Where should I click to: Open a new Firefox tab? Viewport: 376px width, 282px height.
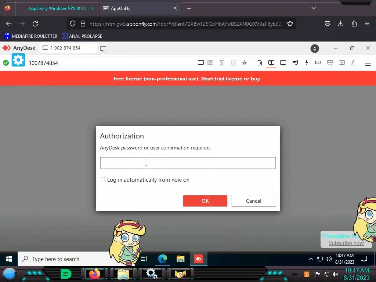[x=189, y=8]
